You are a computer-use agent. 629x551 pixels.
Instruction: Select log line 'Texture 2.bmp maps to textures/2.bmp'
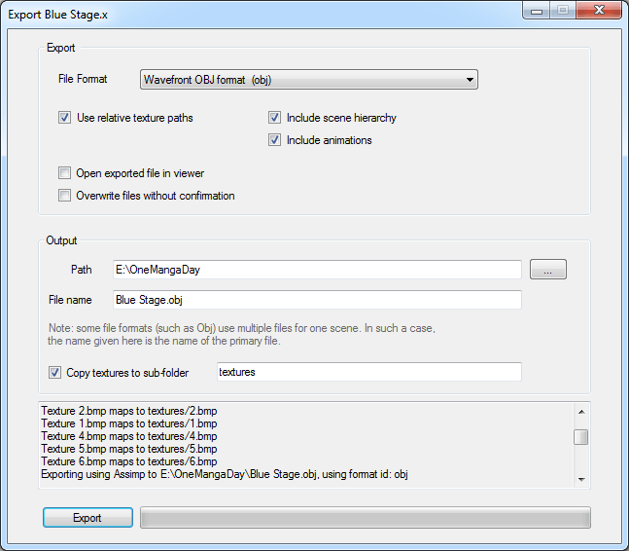tap(128, 411)
